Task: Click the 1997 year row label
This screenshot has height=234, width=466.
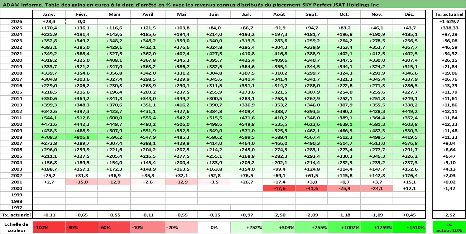Action: click(x=16, y=208)
